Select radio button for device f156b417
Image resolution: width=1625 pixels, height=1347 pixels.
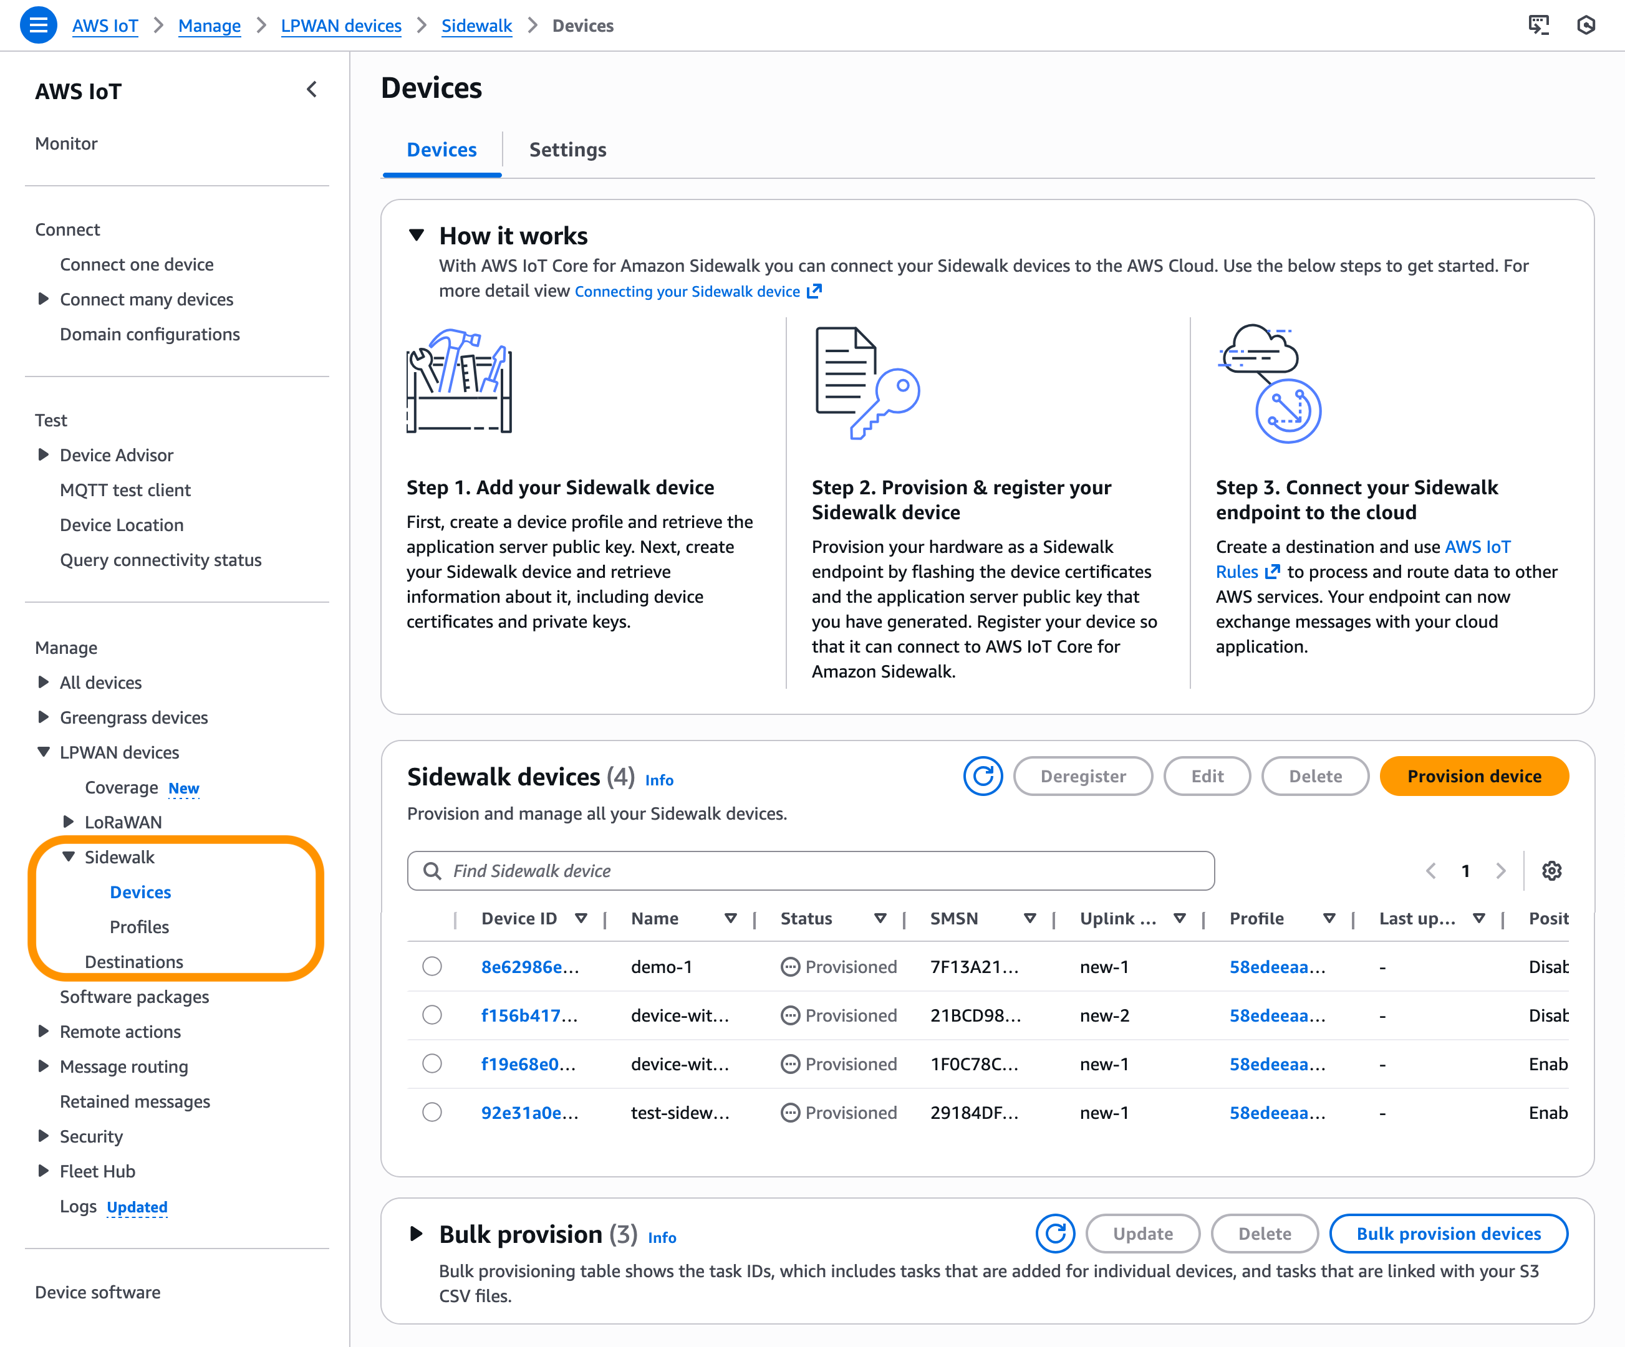click(x=432, y=1015)
